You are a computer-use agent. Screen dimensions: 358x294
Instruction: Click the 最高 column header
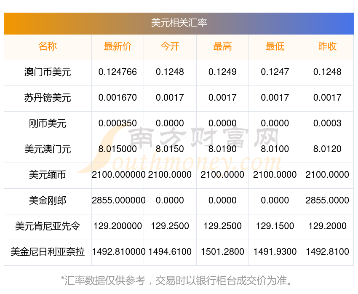point(222,46)
